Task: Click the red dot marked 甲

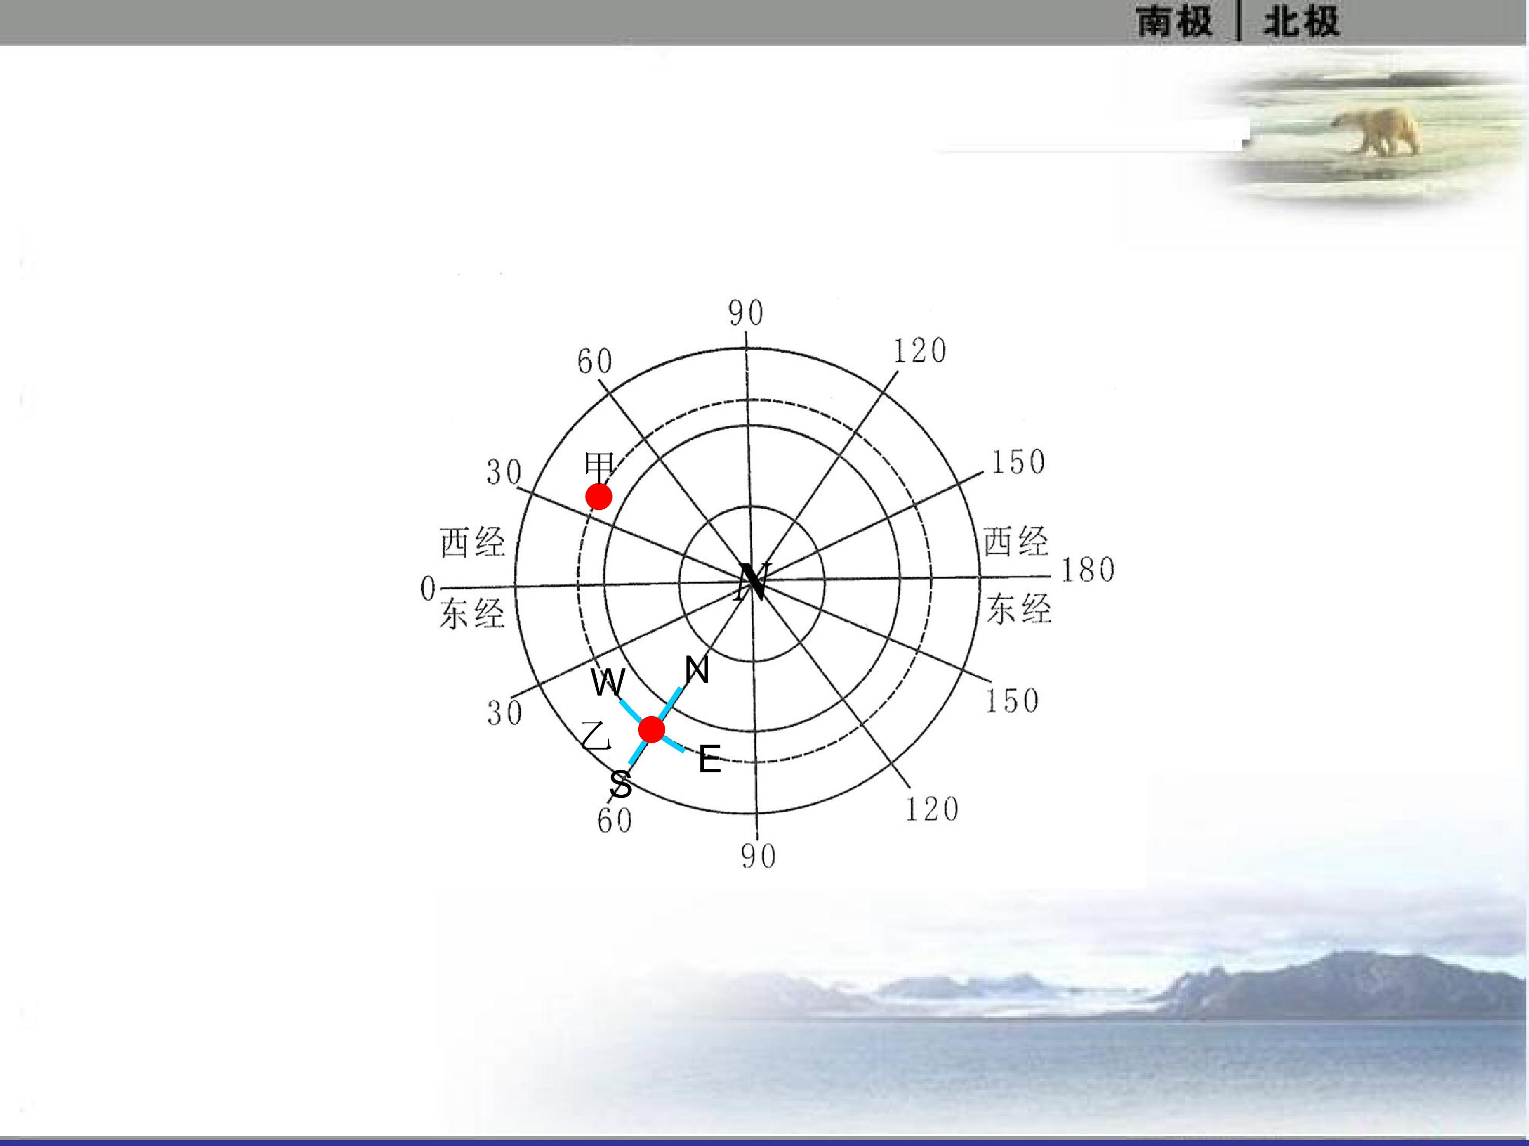Action: 599,497
